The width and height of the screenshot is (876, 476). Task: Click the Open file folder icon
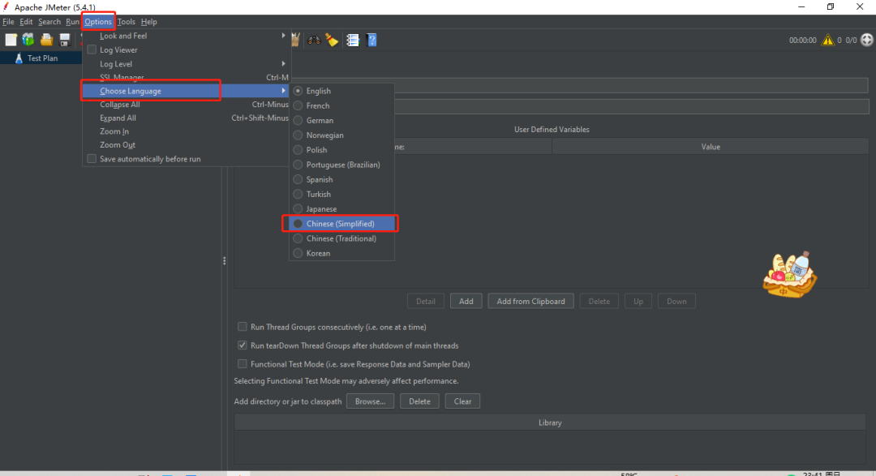click(x=46, y=40)
